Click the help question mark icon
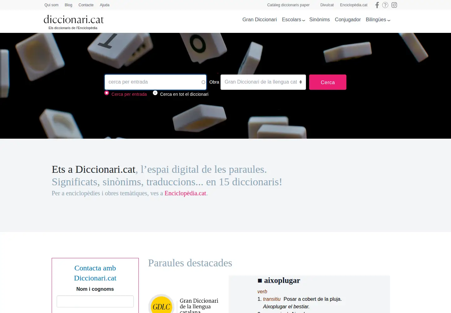 tap(385, 5)
